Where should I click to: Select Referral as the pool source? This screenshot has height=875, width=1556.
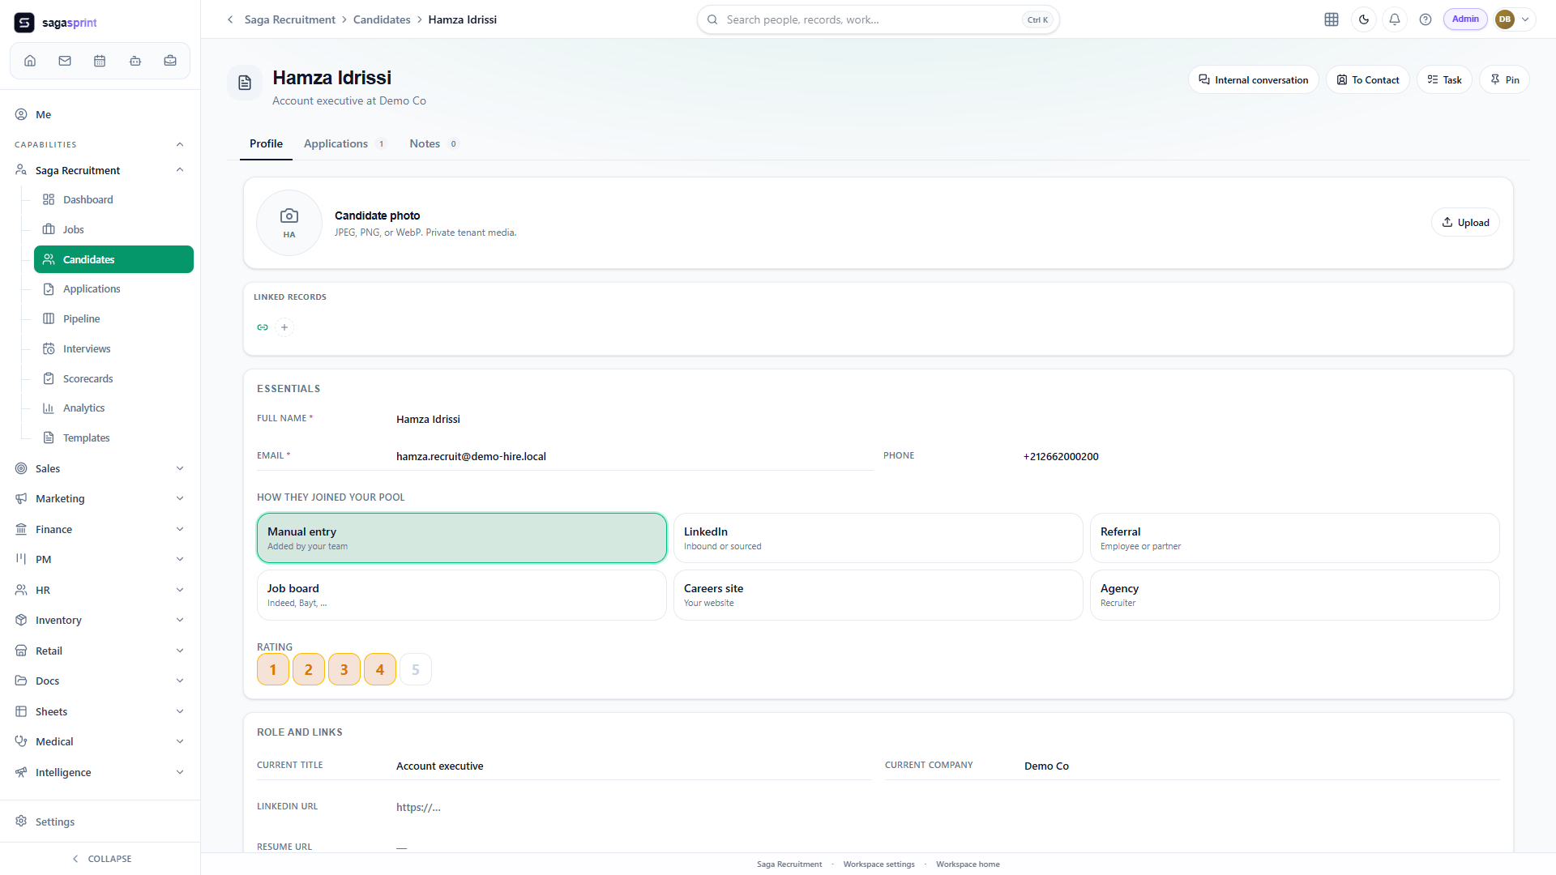point(1294,538)
